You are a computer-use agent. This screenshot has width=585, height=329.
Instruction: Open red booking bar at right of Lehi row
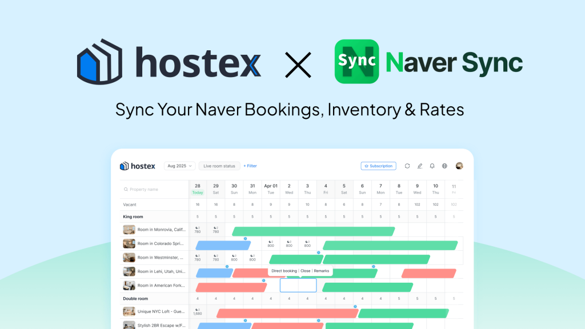coord(429,273)
